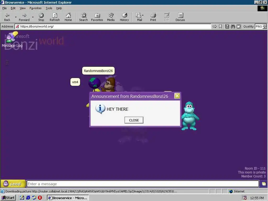The image size is (268, 201).
Task: Reload the page with Refresh icon
Action: point(55,17)
